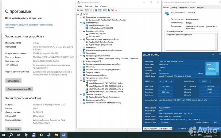This screenshot has height=138, width=221.
Task: Open the Справка menu
Action: coord(104,6)
